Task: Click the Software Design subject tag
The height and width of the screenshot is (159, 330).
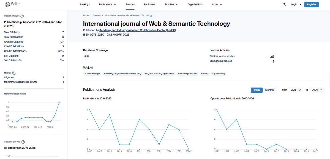Action: tap(92, 74)
